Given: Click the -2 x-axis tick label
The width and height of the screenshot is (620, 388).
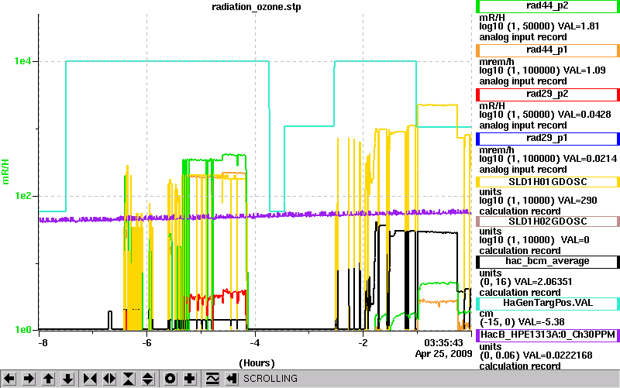Looking at the screenshot, I should click(363, 342).
